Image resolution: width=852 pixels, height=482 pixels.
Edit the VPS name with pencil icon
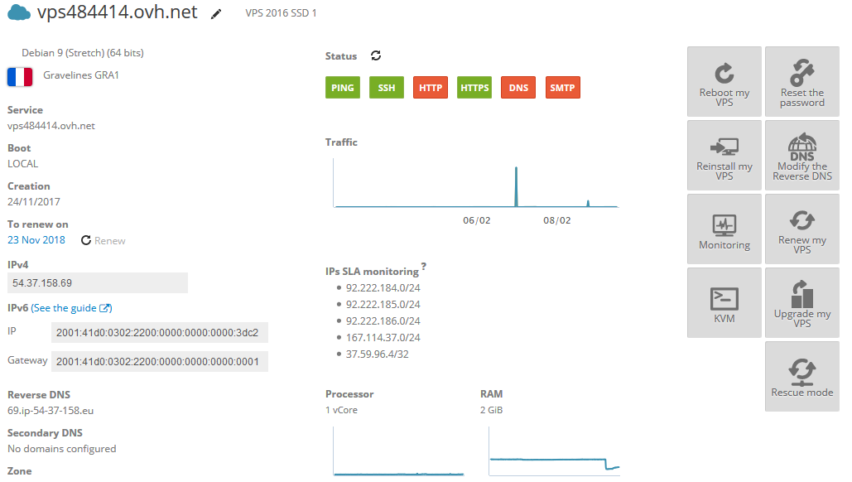click(216, 14)
